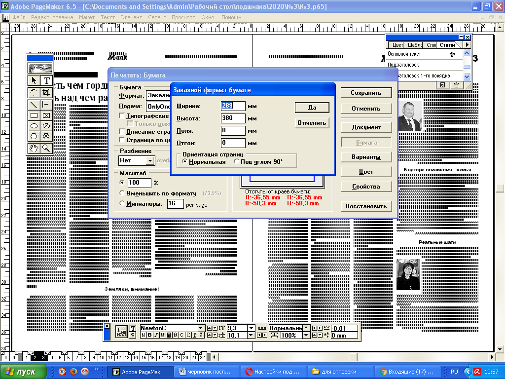Click the Да button
The image size is (505, 379).
pos(312,108)
